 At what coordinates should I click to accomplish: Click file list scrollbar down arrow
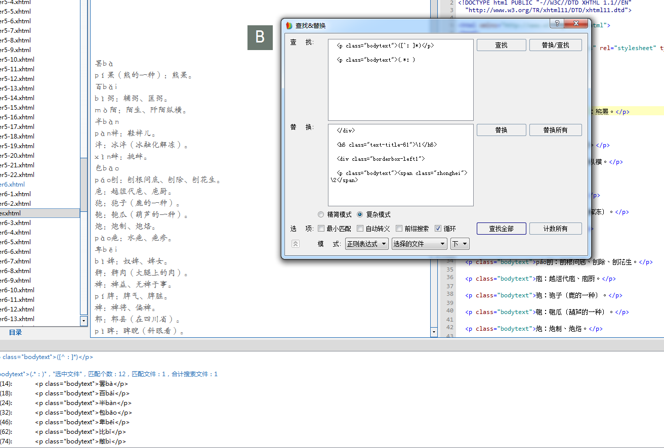point(84,321)
